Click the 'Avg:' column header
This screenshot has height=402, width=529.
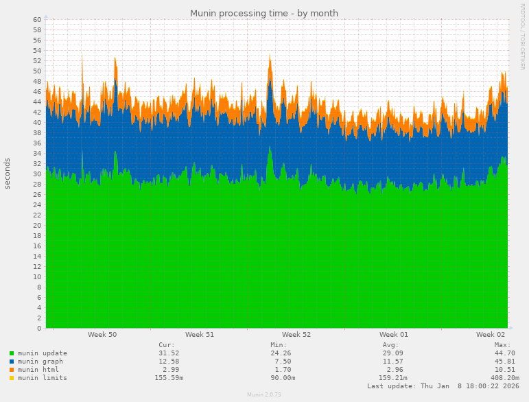(390, 345)
